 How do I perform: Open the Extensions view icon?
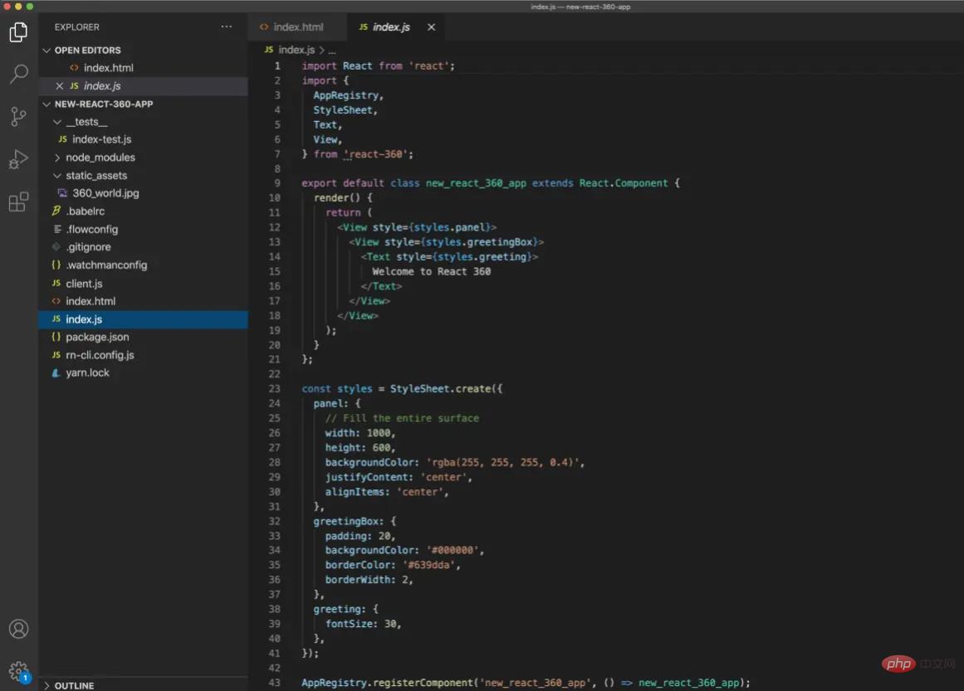18,202
